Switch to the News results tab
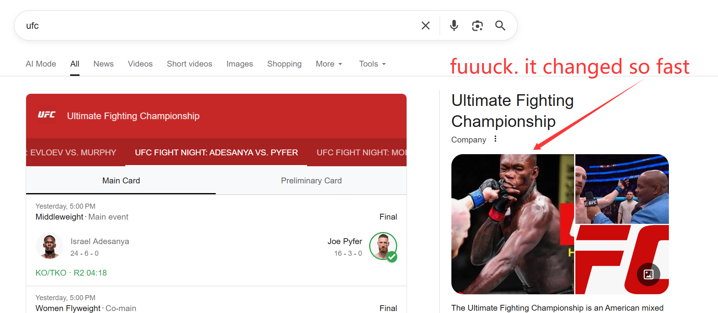Image resolution: width=718 pixels, height=313 pixels. [103, 64]
